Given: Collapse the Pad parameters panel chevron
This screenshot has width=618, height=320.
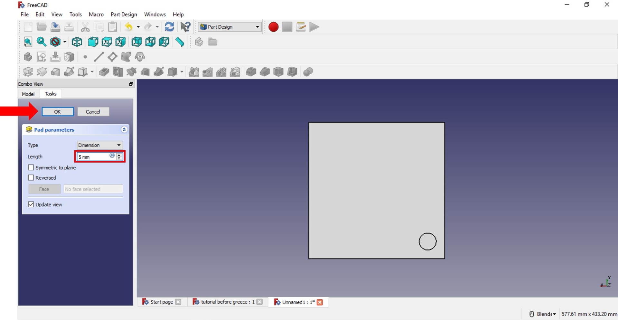Looking at the screenshot, I should [x=124, y=129].
